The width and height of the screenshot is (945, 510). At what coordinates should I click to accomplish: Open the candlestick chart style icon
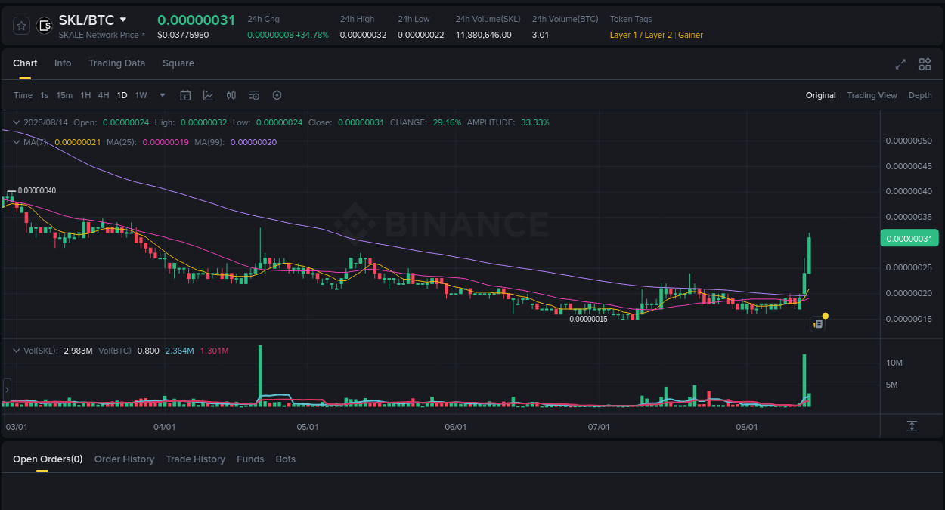231,95
